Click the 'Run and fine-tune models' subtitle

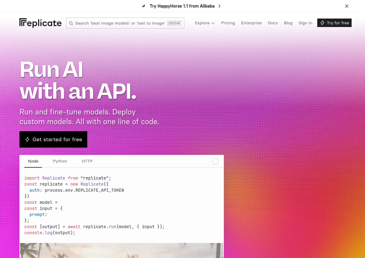pyautogui.click(x=89, y=117)
